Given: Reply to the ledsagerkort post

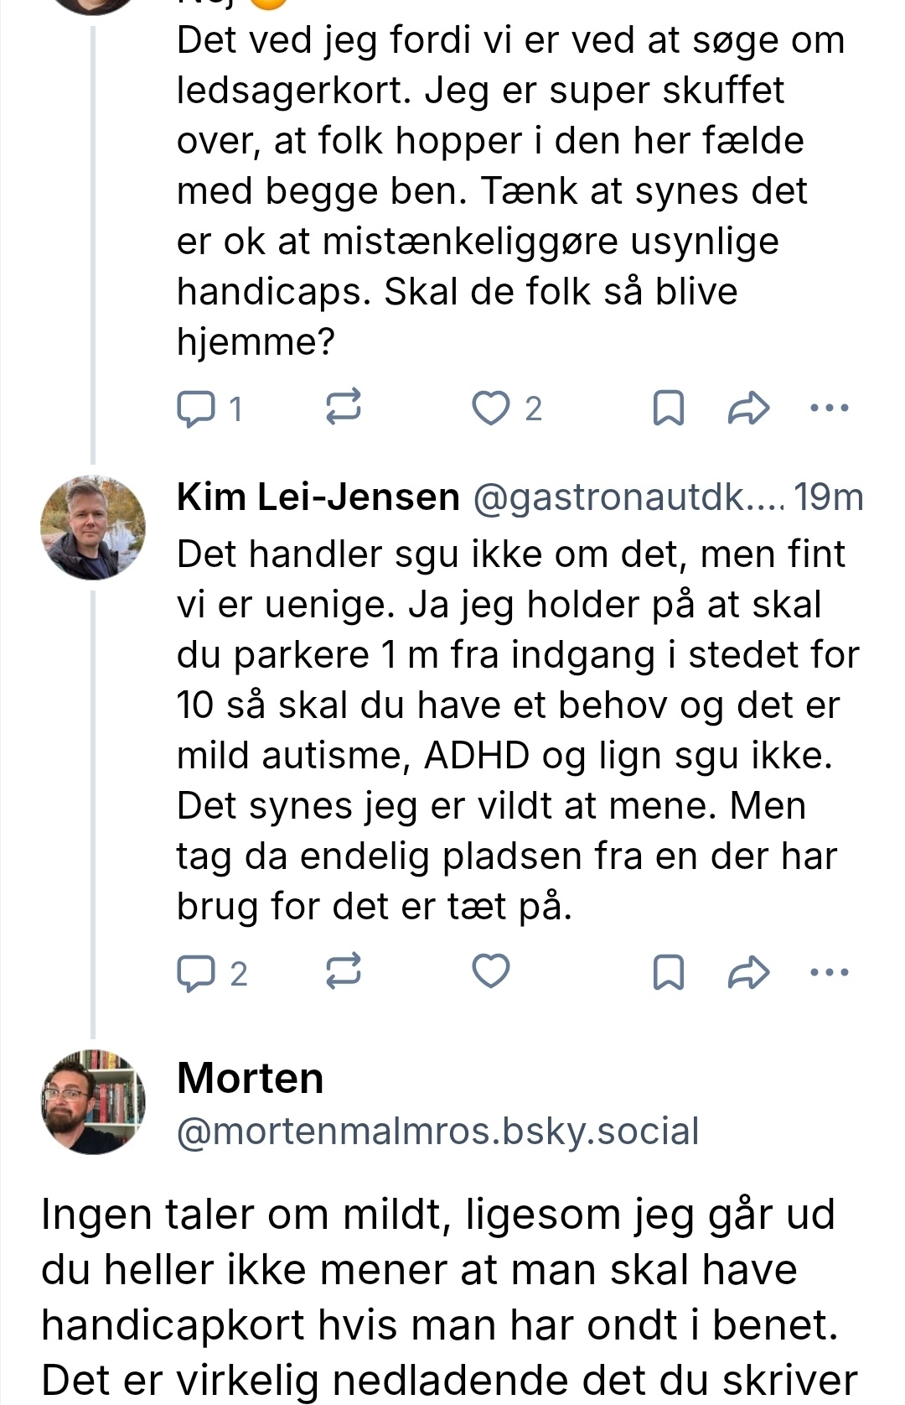Looking at the screenshot, I should pyautogui.click(x=196, y=408).
